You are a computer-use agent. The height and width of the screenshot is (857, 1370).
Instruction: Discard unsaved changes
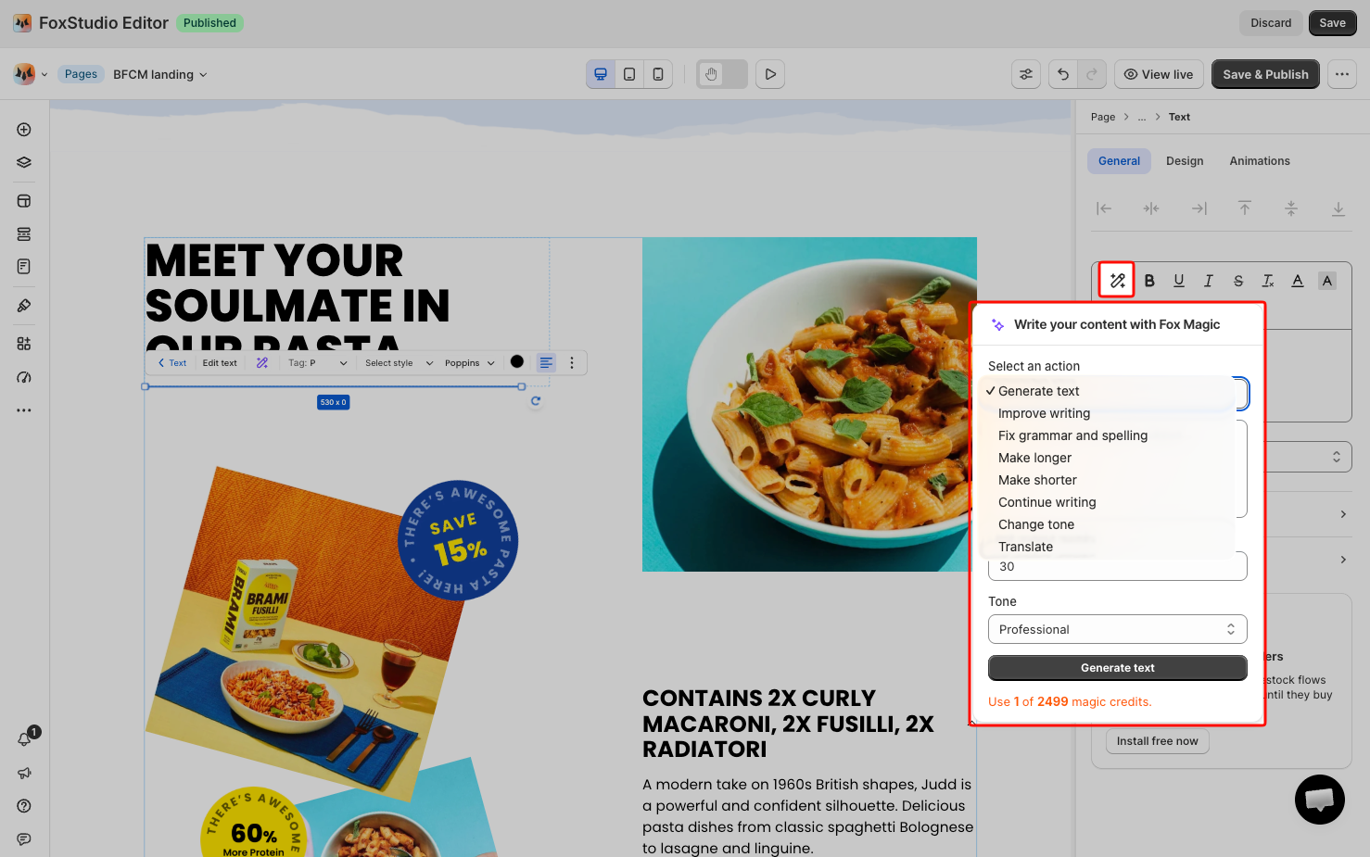(1270, 23)
